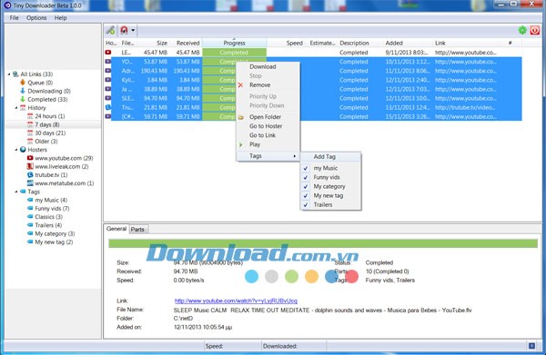546x355 pixels.
Task: Select the My new tag (2) sidebar tag
Action: tap(54, 242)
